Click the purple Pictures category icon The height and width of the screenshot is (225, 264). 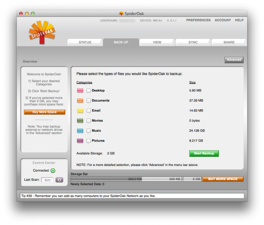click(x=80, y=141)
